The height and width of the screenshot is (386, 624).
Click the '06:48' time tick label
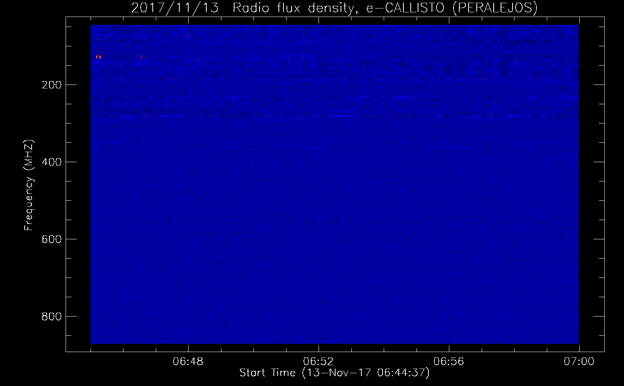[188, 362]
